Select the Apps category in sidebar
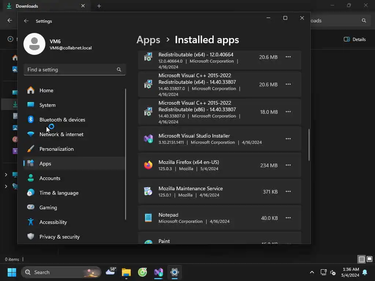375x281 pixels. pyautogui.click(x=74, y=164)
